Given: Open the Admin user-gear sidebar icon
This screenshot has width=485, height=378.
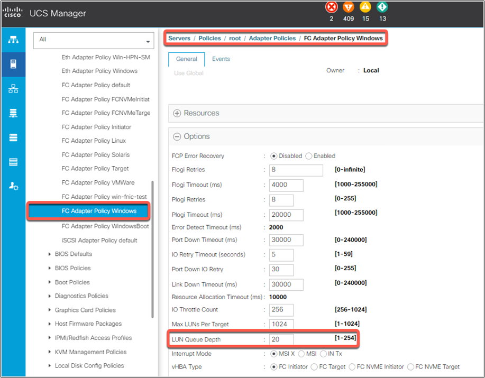Looking at the screenshot, I should click(x=13, y=186).
